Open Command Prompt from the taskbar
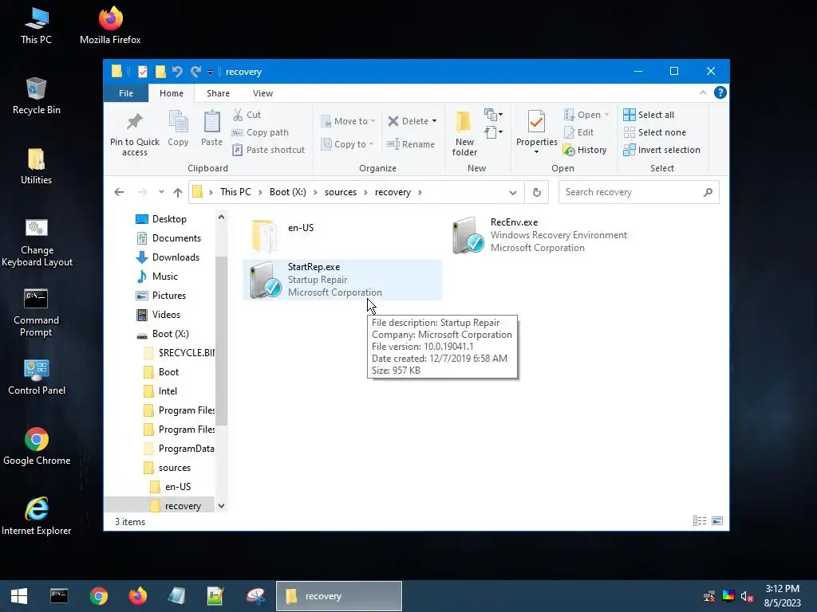The height and width of the screenshot is (612, 817). pos(59,596)
